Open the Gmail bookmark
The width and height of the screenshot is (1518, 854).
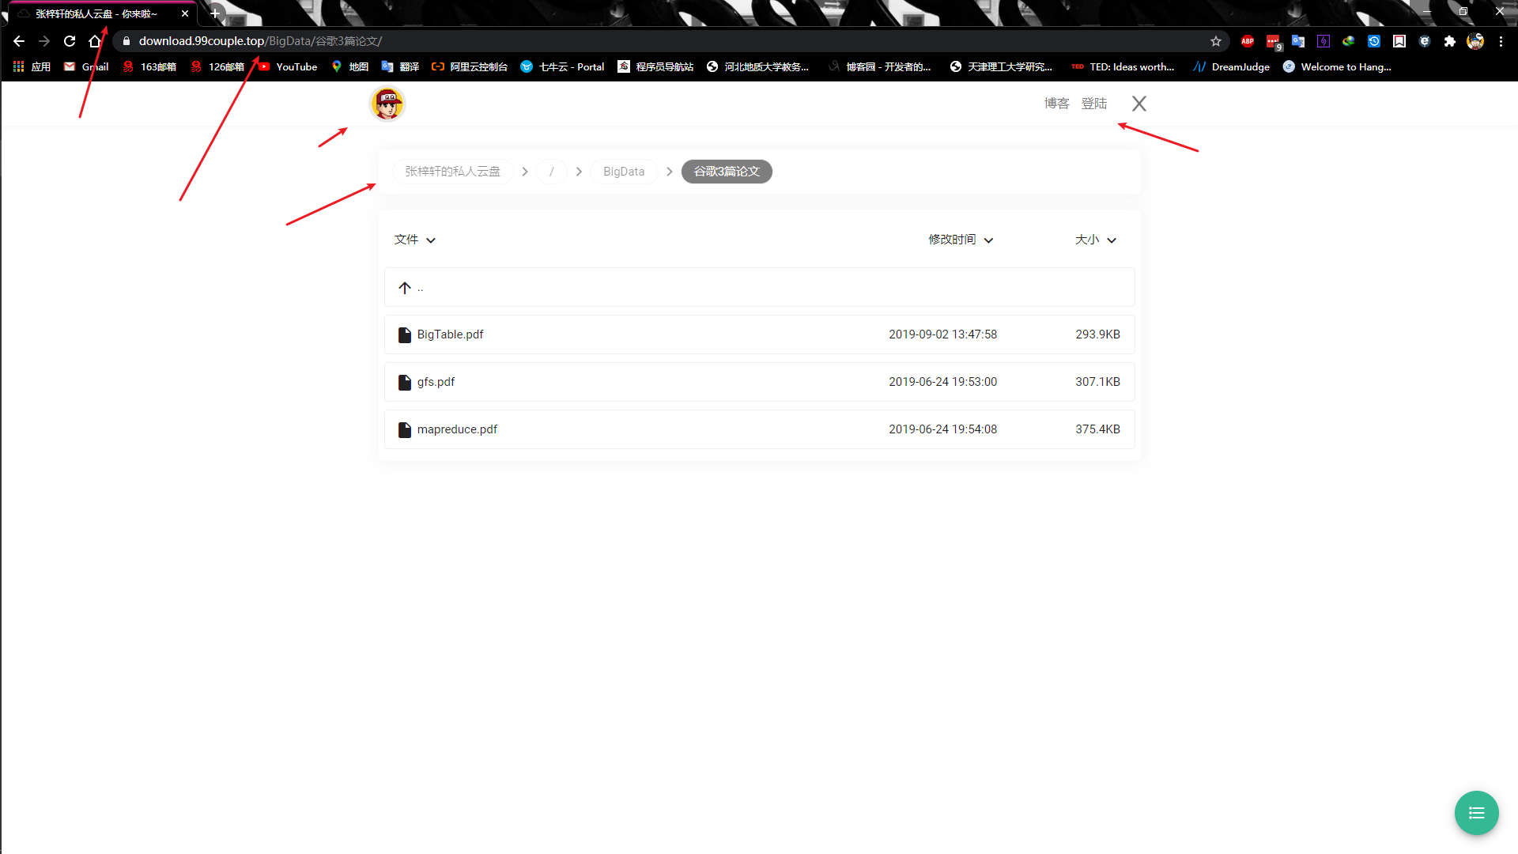pos(86,66)
